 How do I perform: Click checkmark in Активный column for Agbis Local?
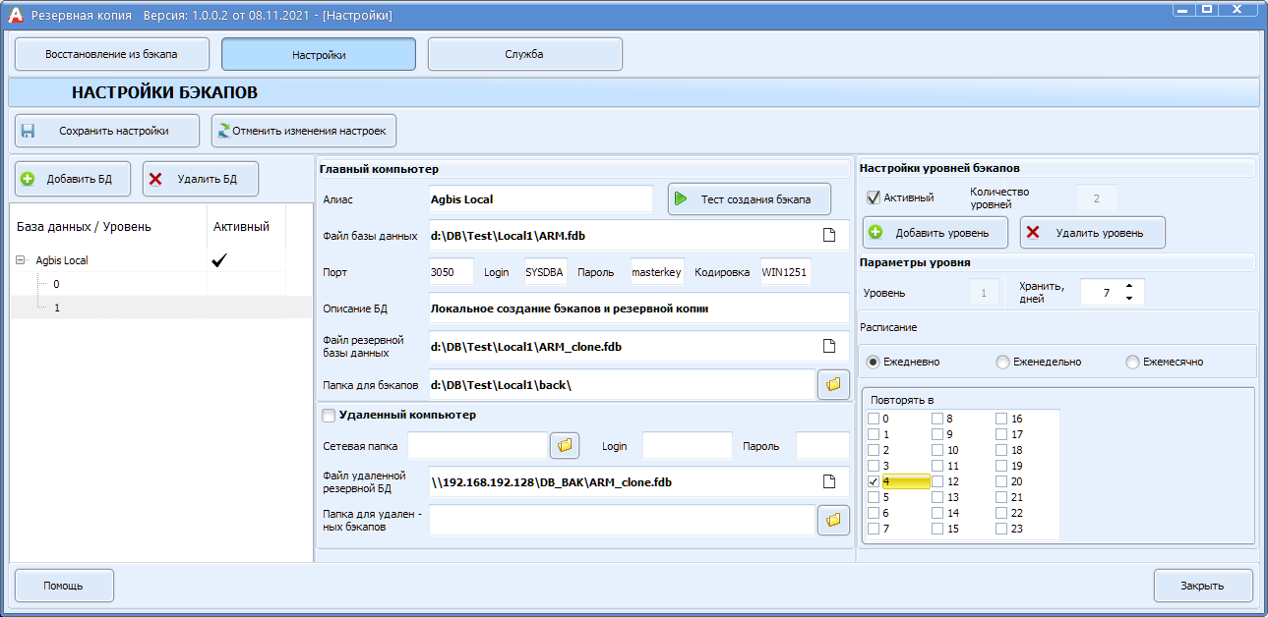(219, 260)
